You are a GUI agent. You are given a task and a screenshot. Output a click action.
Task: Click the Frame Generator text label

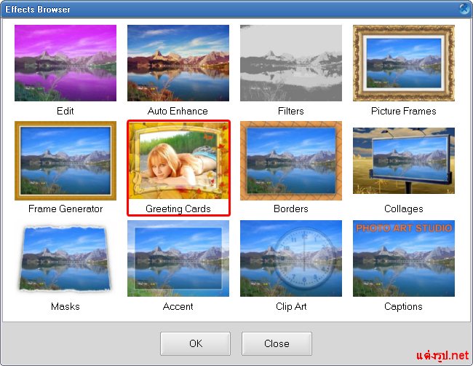pos(65,209)
